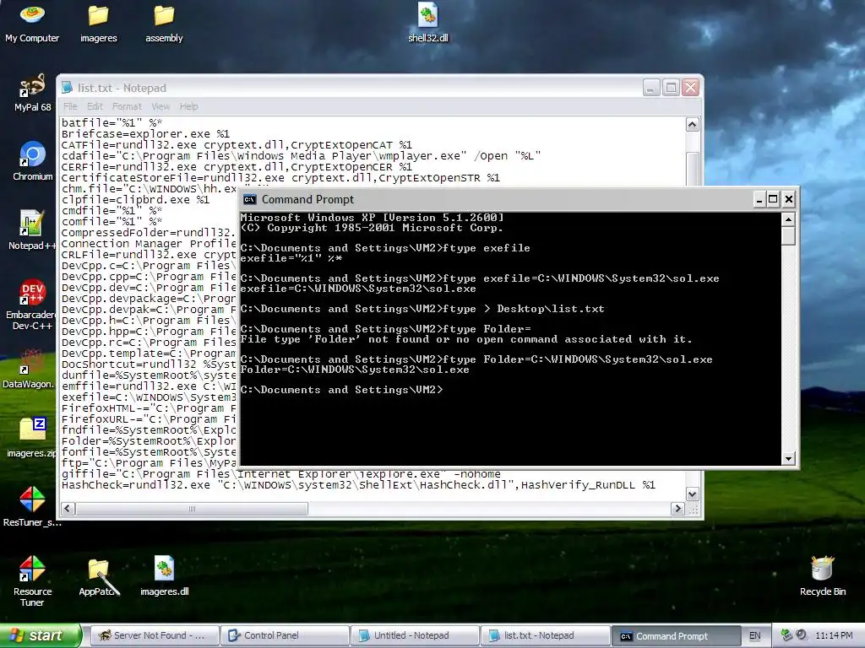This screenshot has height=648, width=865.
Task: Open DataWagon shortcut icon
Action: click(30, 368)
